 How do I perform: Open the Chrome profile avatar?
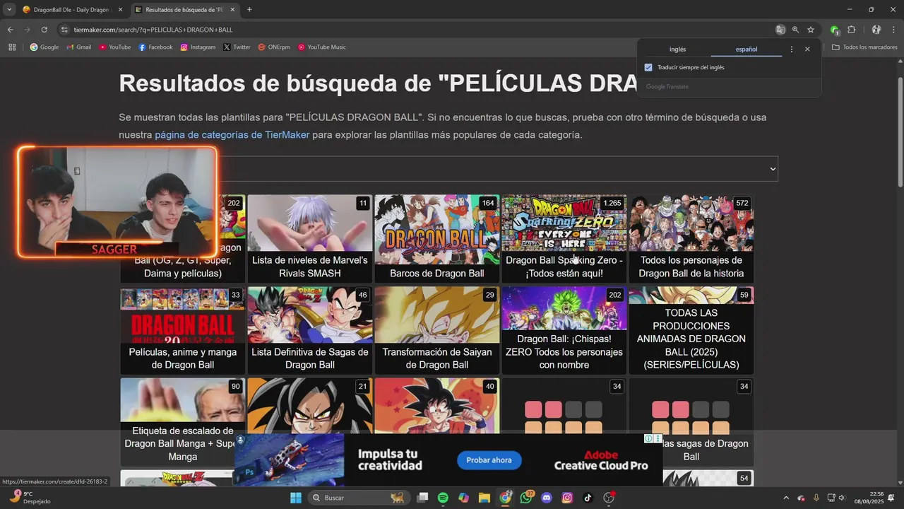[876, 30]
